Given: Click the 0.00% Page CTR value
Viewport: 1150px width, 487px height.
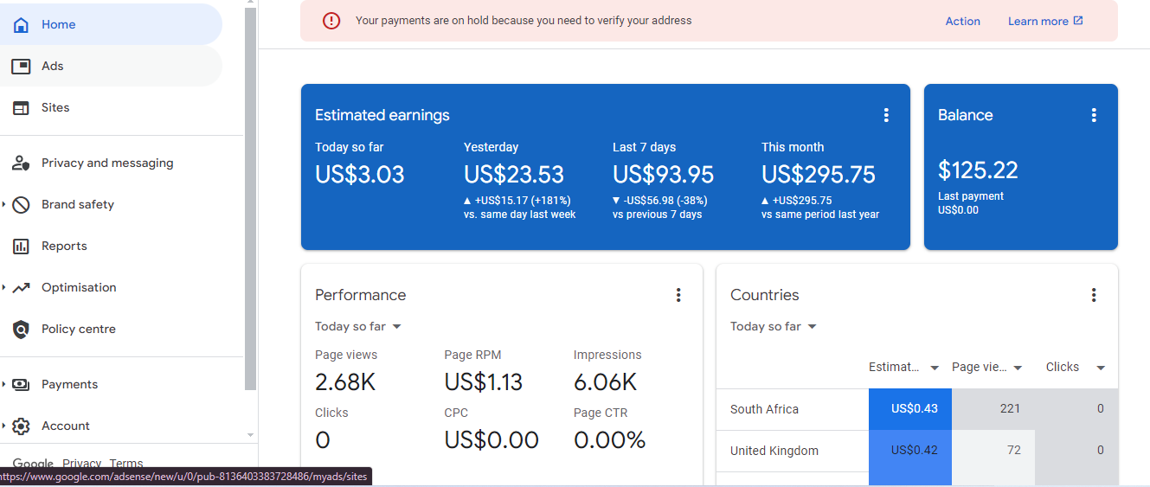Looking at the screenshot, I should (x=610, y=440).
